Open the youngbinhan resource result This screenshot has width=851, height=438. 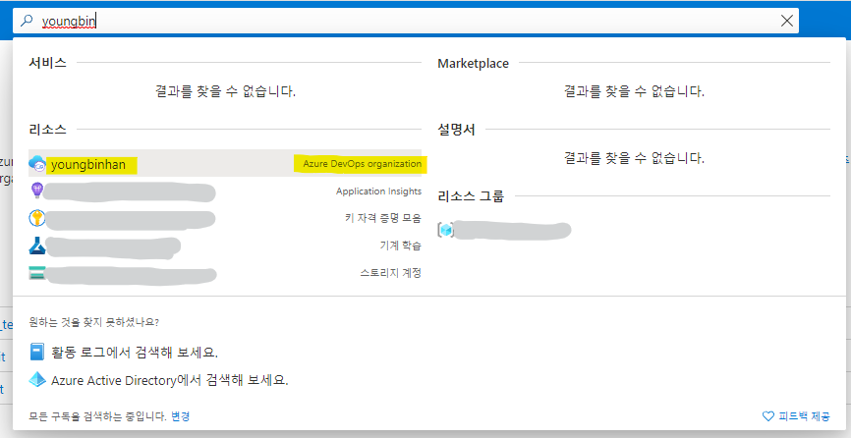point(88,164)
